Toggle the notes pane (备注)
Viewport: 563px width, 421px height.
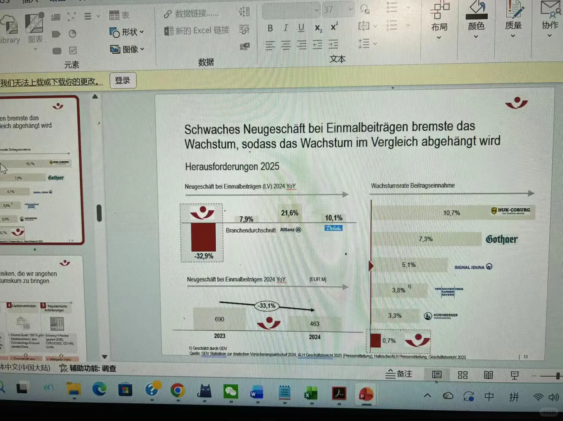399,374
